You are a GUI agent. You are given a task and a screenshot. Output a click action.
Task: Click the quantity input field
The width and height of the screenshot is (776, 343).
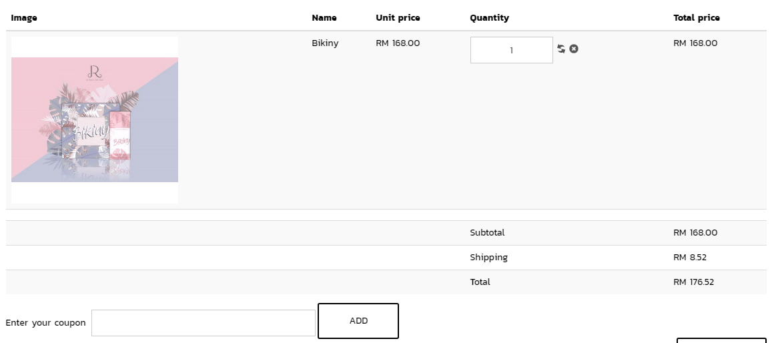pos(511,50)
